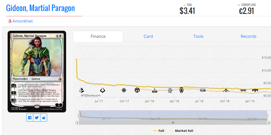Share the card on Facebook

pos(30,118)
